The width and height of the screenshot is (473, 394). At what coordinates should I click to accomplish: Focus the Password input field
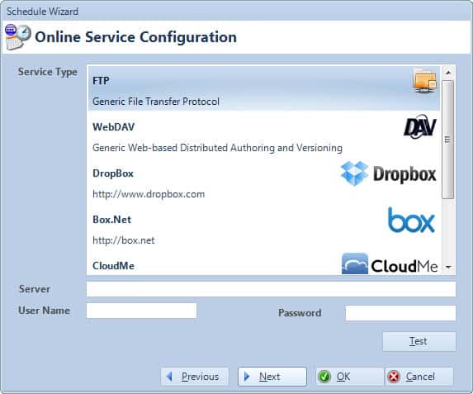[x=400, y=313]
